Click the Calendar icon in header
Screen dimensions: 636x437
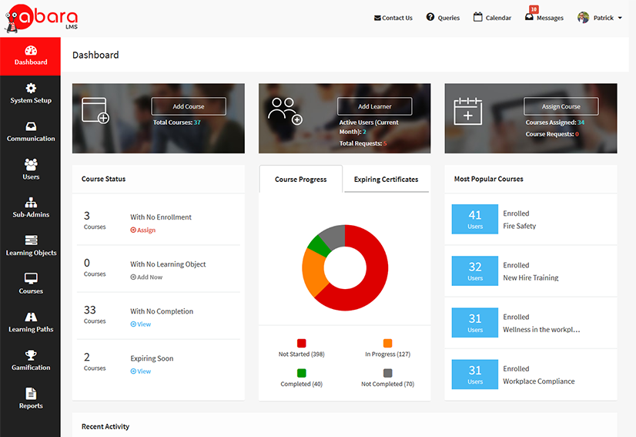click(x=478, y=17)
